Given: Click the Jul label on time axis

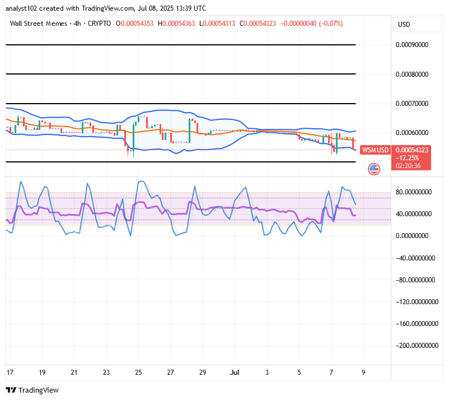Looking at the screenshot, I should tap(235, 373).
